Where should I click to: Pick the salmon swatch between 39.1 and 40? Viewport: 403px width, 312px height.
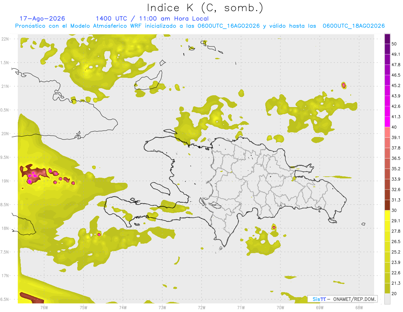(387, 132)
